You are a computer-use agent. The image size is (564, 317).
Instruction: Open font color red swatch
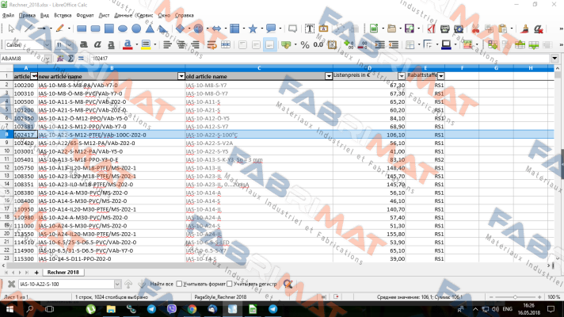point(128,44)
